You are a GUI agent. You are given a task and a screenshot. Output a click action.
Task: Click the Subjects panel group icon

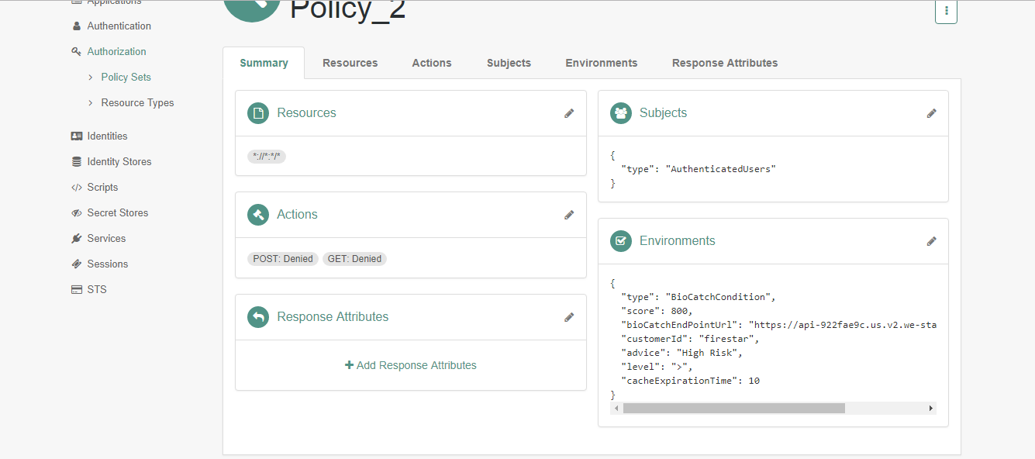(x=620, y=112)
